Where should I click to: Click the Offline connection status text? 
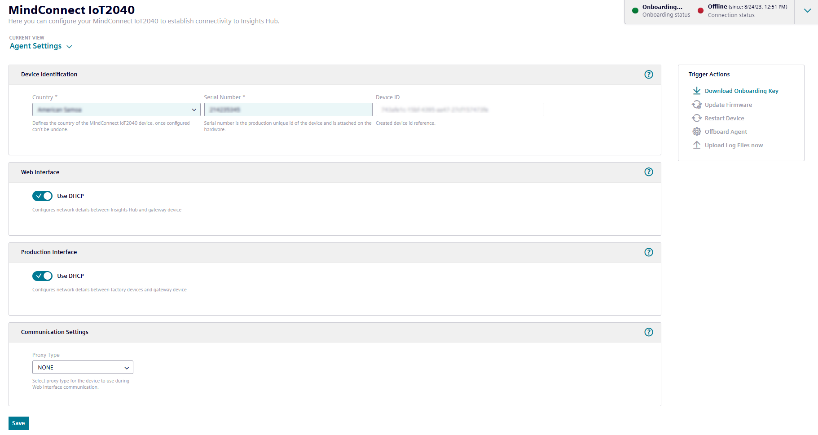(x=717, y=7)
